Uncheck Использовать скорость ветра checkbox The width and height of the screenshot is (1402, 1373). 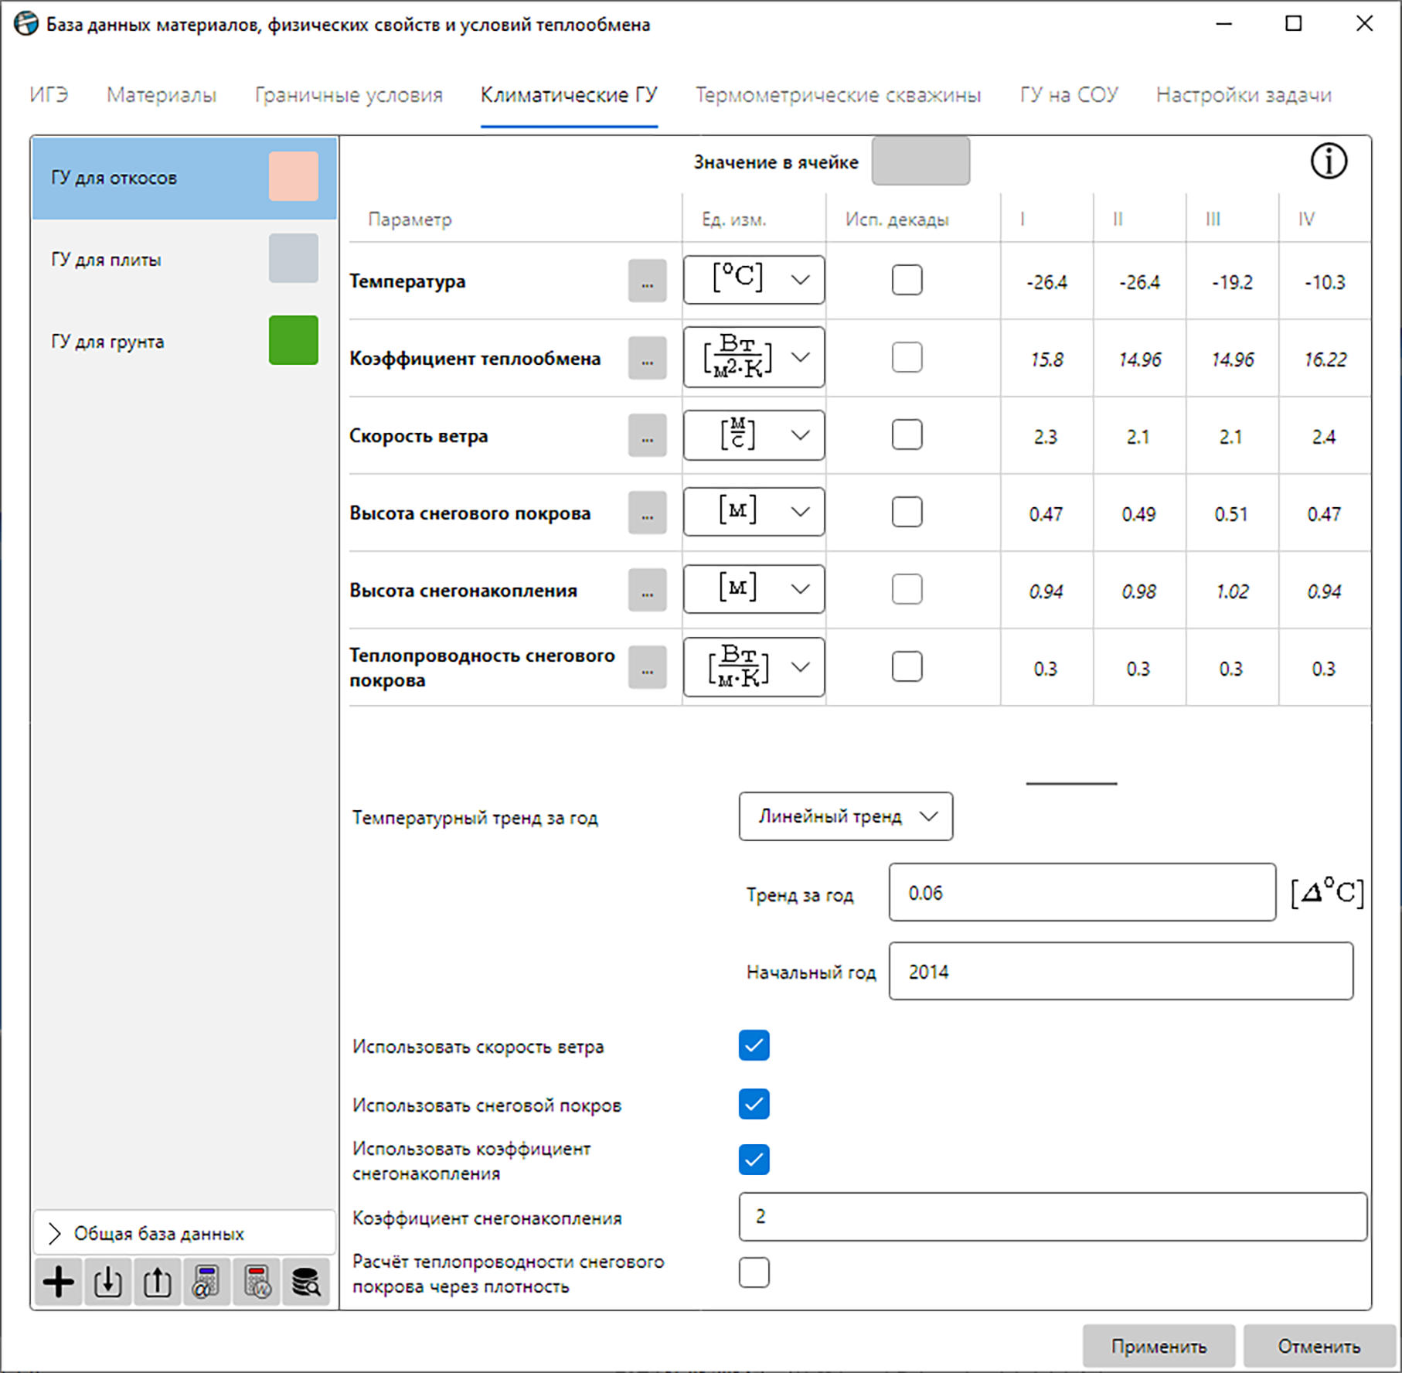(754, 1045)
